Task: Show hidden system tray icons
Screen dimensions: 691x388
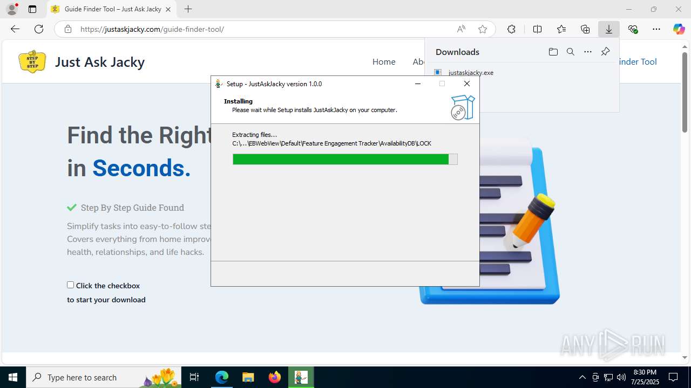Action: pyautogui.click(x=582, y=377)
